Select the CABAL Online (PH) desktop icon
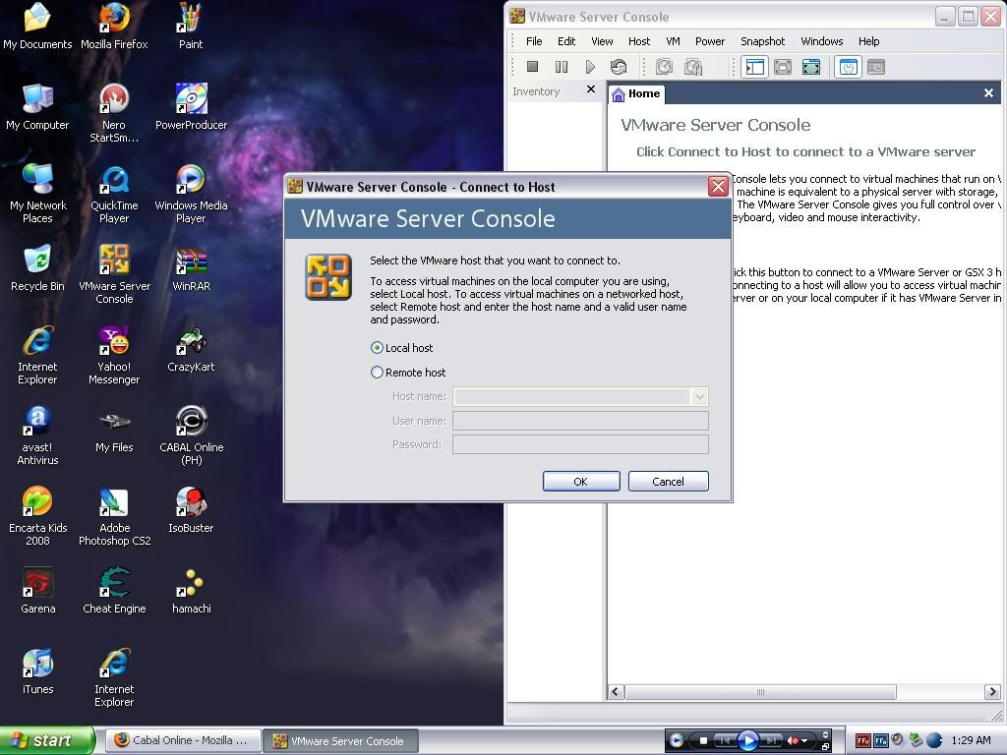 pos(192,436)
